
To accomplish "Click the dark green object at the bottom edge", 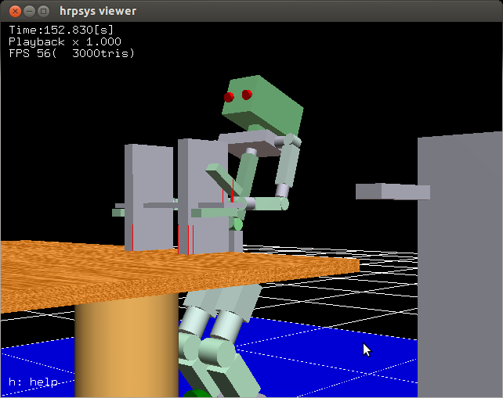I will (198, 393).
